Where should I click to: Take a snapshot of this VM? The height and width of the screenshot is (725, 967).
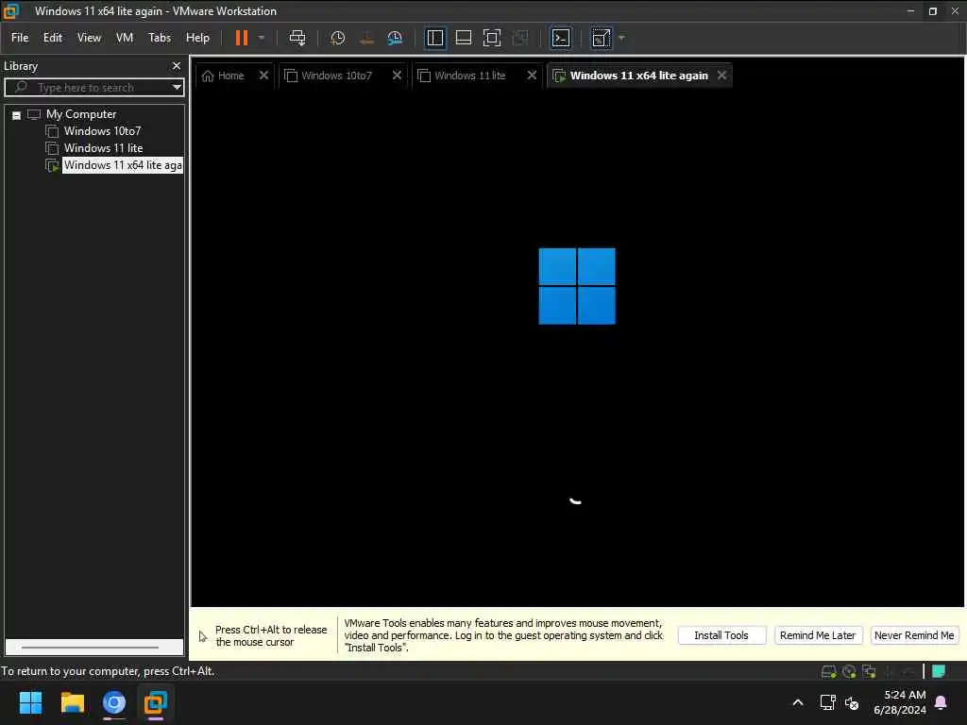337,38
